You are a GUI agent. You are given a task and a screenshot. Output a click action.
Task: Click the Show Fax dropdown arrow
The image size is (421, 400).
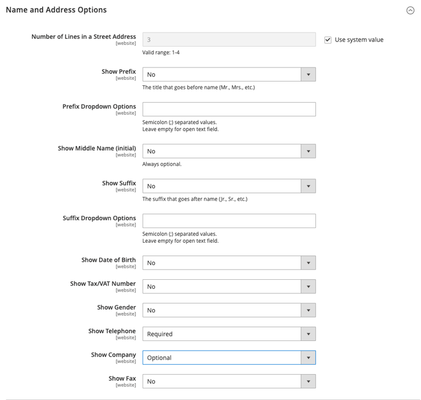(308, 381)
